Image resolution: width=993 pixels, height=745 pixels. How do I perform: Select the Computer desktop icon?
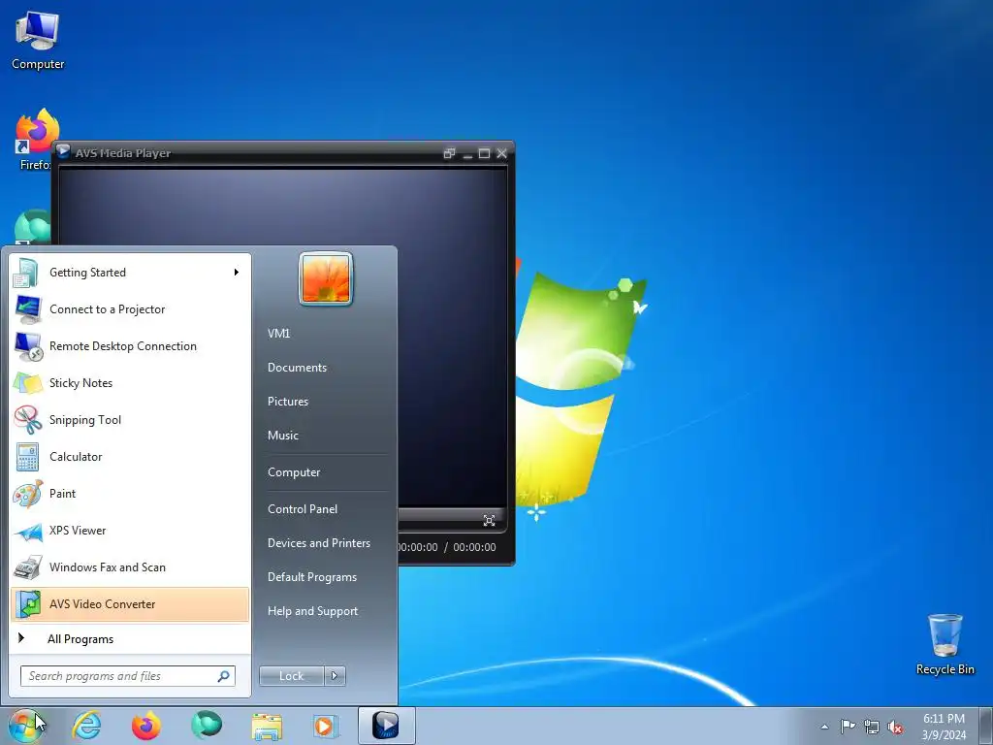coord(38,40)
